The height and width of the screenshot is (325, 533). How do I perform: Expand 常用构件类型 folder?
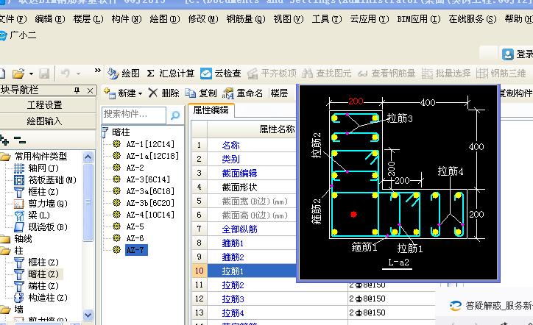tap(40, 156)
